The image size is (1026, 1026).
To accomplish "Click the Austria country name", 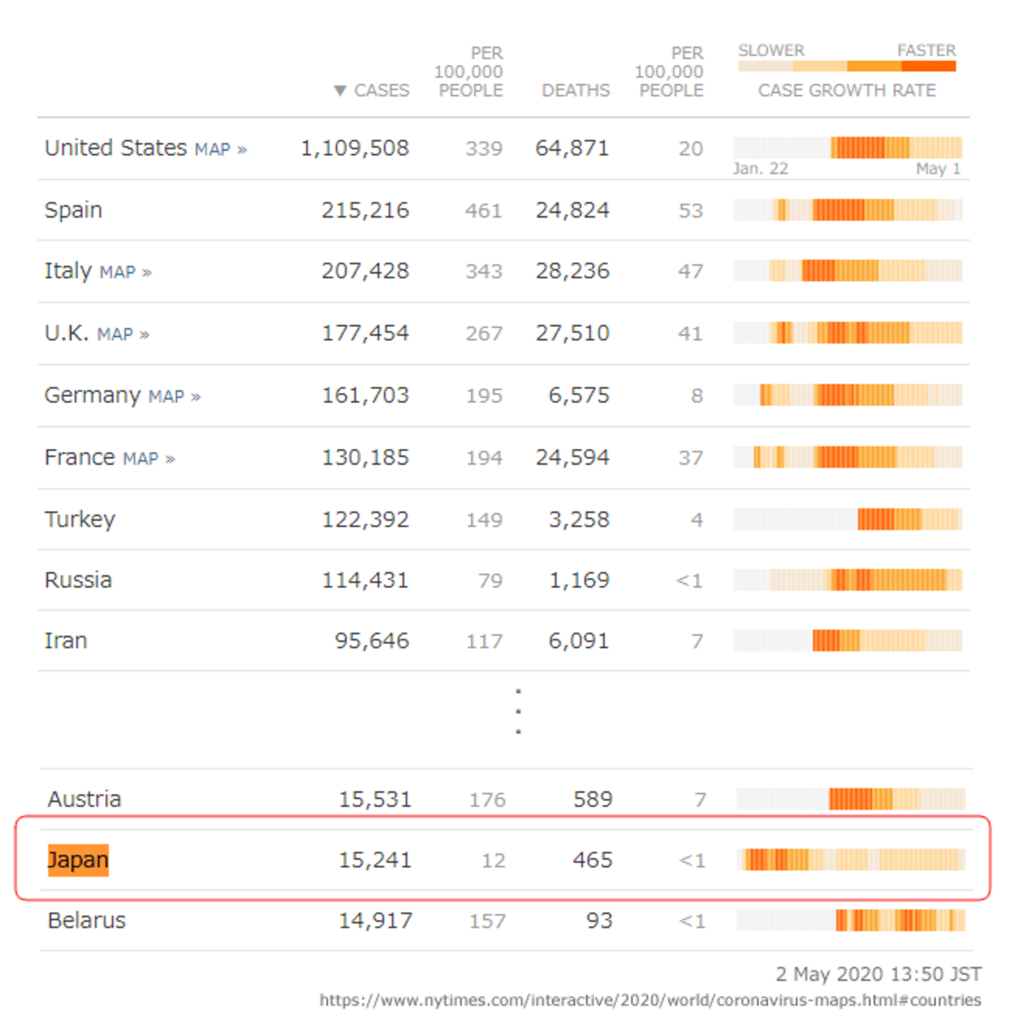I will tap(84, 799).
